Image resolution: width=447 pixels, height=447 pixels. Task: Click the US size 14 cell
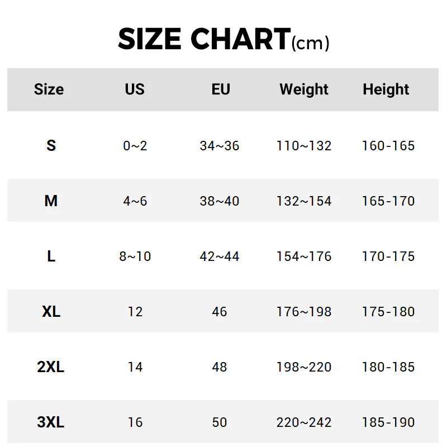pyautogui.click(x=135, y=367)
